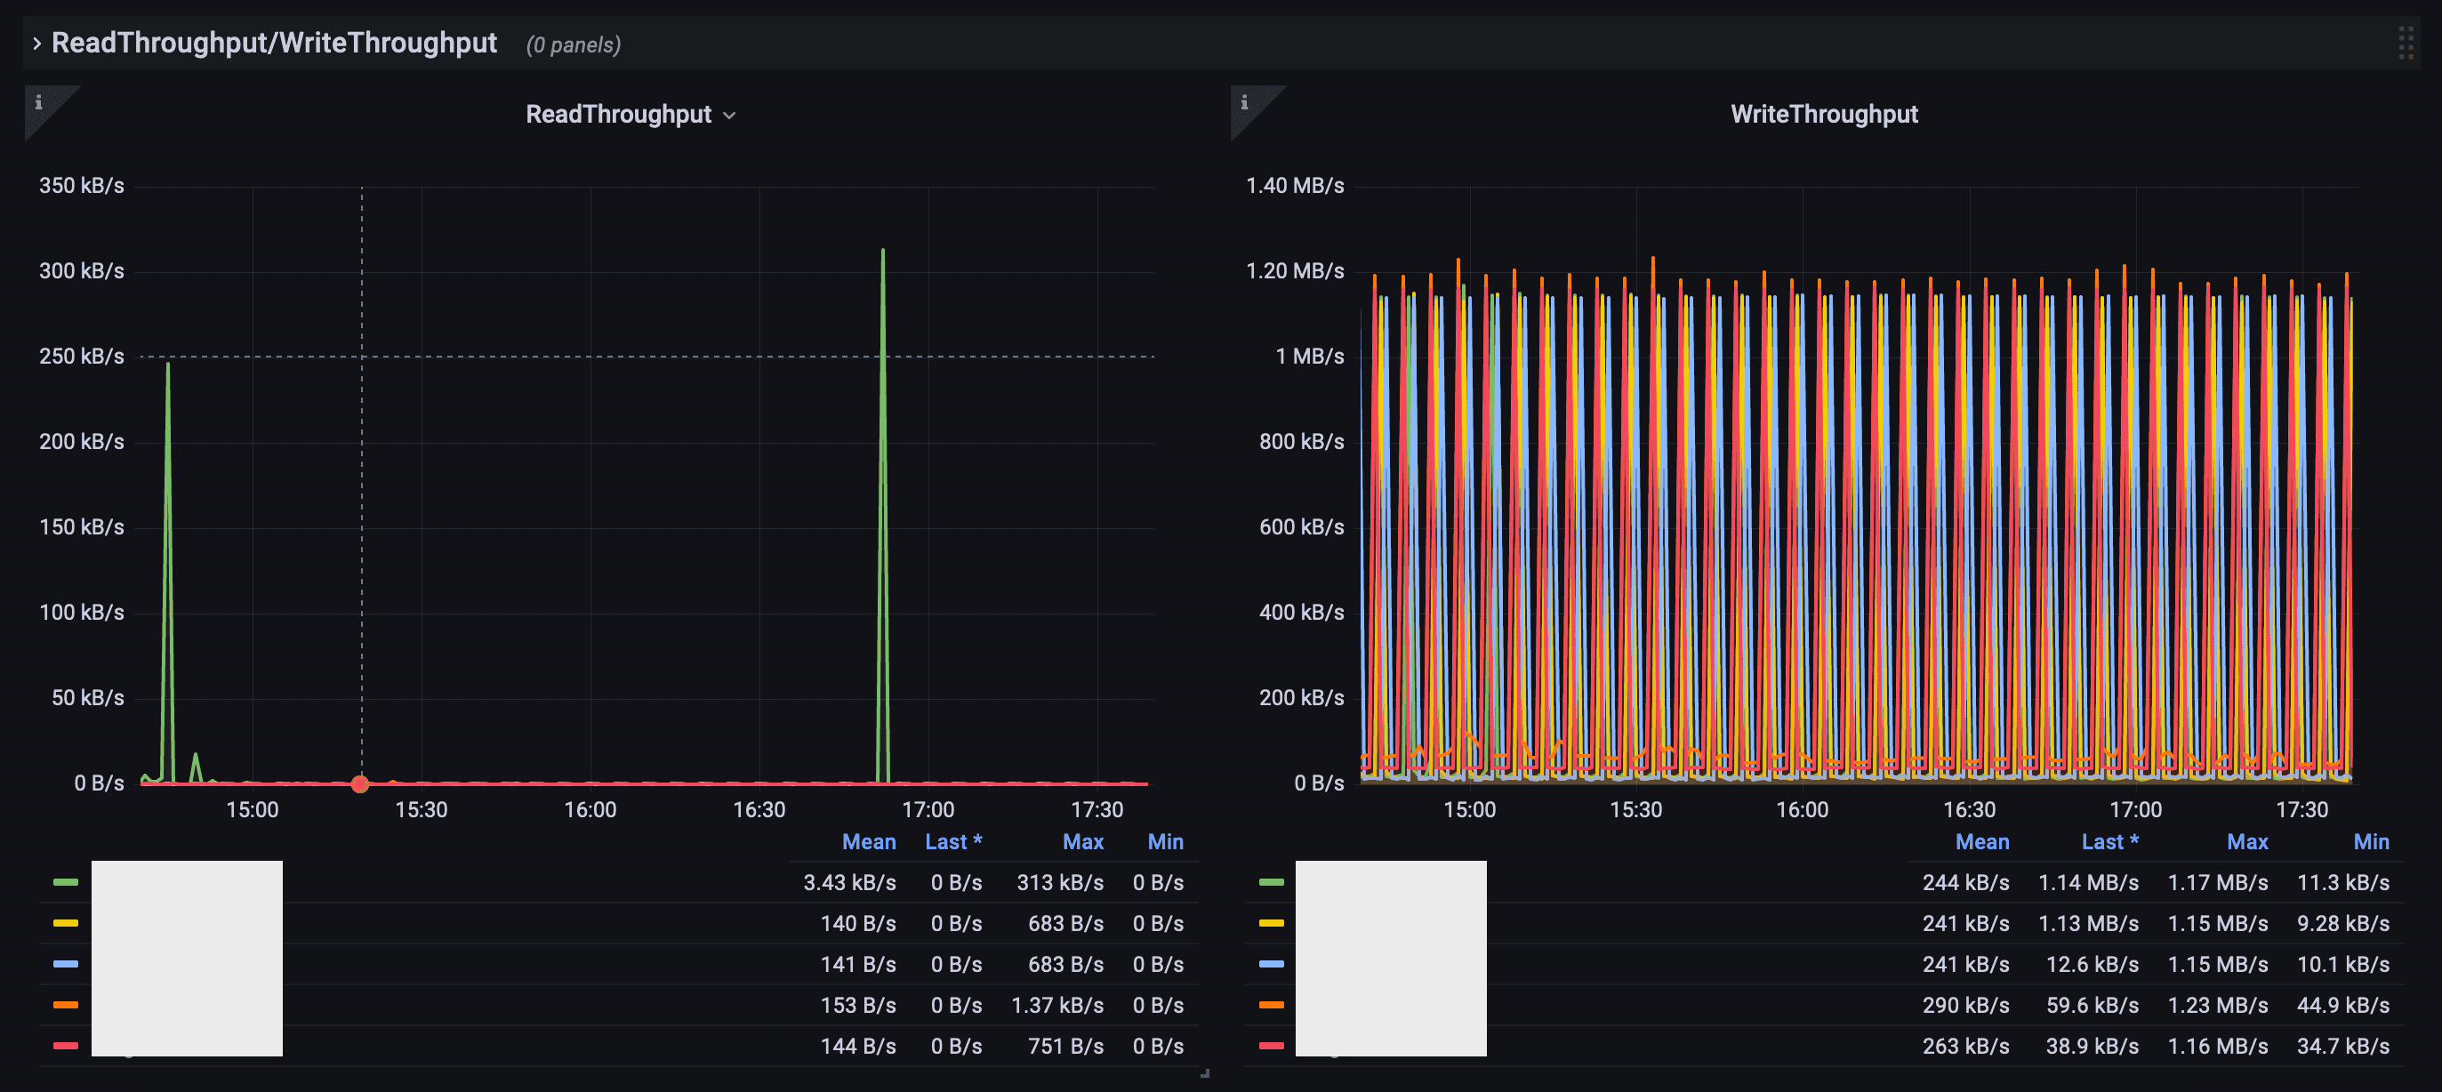Expand the ReadThroughput/WriteThroughput row chevron
This screenshot has width=2442, height=1092.
pos(36,44)
